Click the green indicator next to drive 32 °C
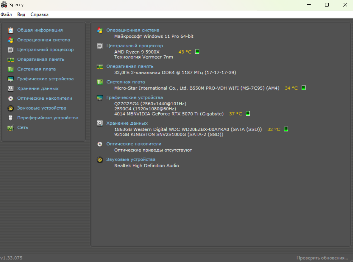Image resolution: width=353 pixels, height=262 pixels. (286, 129)
